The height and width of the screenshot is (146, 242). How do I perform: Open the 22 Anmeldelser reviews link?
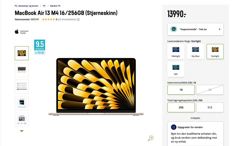(67, 19)
